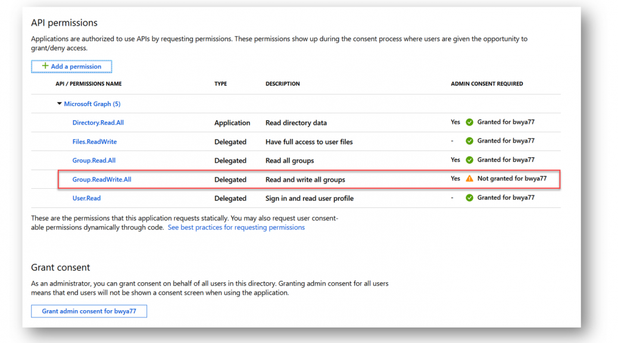618x343 pixels.
Task: Open the Group.ReadWrite.All permission
Action: 102,179
